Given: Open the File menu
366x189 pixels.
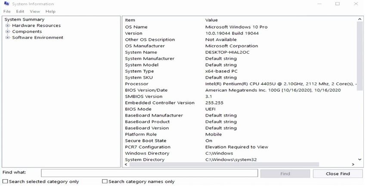Looking at the screenshot, I should (x=7, y=11).
